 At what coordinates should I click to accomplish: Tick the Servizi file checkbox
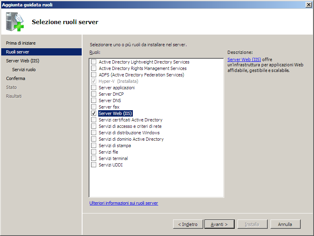click(x=93, y=152)
